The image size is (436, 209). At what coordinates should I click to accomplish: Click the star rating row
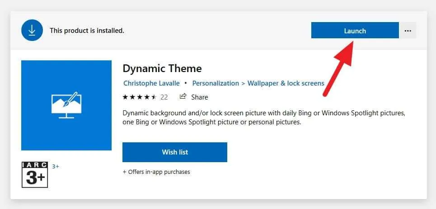pyautogui.click(x=140, y=97)
